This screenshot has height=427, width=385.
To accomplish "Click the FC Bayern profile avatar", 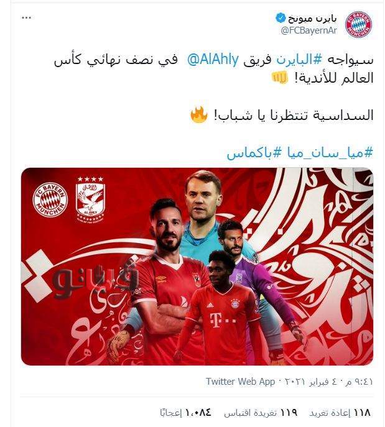I will 359,24.
